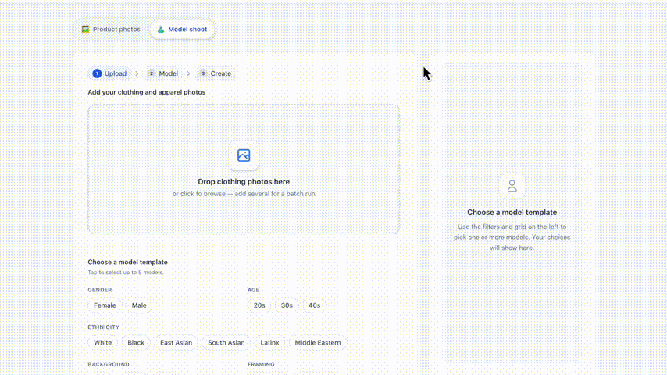This screenshot has height=375, width=667.
Task: Open the Model shoot tab
Action: click(182, 30)
